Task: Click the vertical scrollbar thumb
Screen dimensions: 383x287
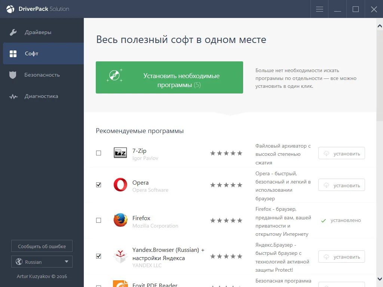Action: coord(380,75)
